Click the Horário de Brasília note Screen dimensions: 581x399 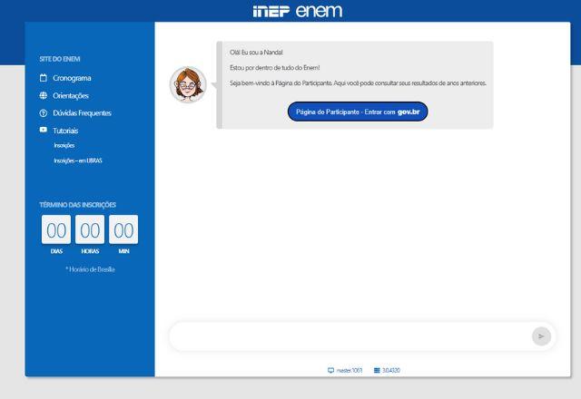[90, 269]
